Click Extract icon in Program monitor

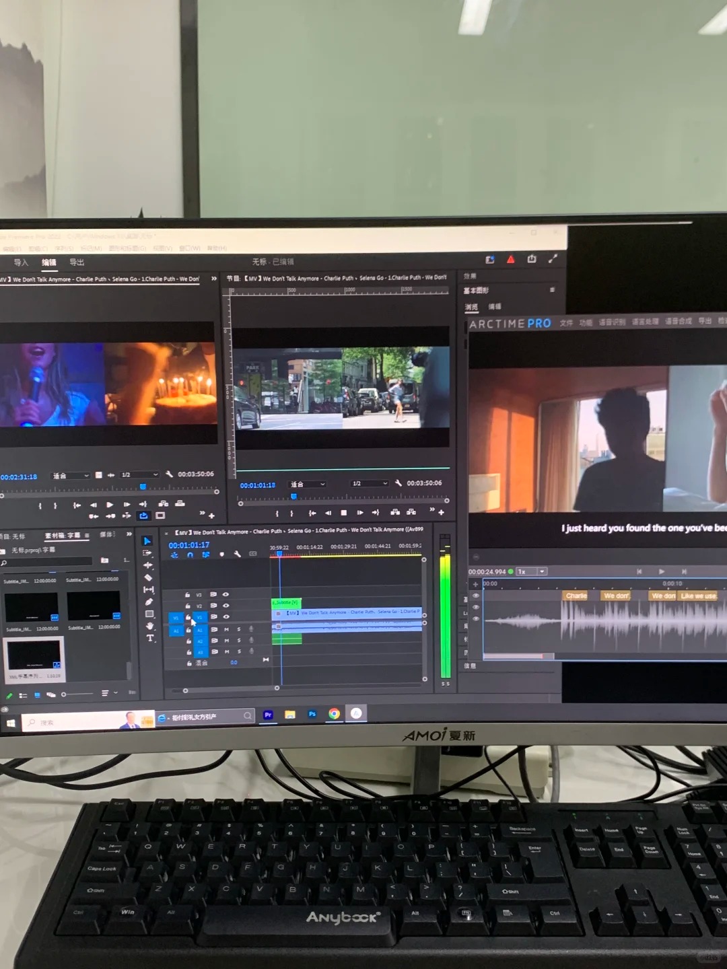(x=411, y=513)
